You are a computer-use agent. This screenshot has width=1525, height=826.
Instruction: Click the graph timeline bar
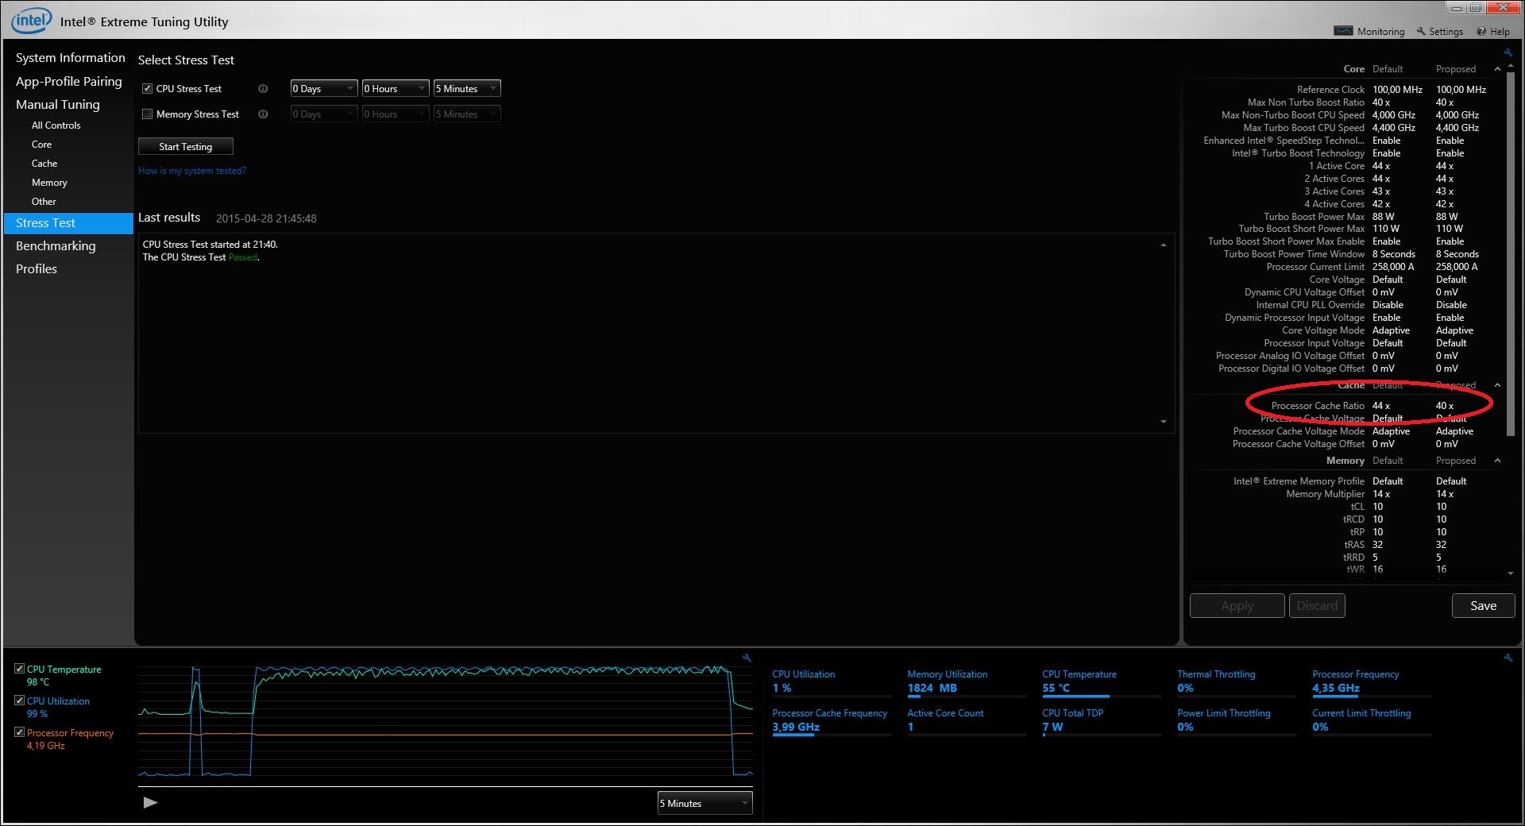[446, 786]
